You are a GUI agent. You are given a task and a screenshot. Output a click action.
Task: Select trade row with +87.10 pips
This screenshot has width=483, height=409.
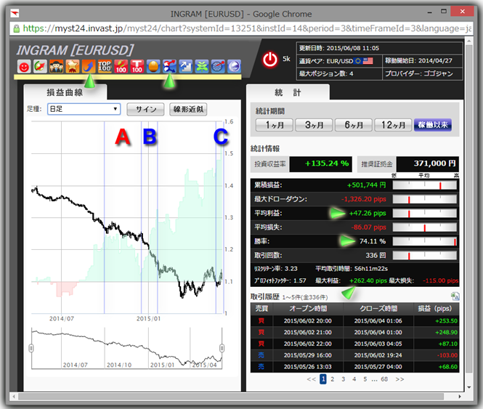click(x=354, y=344)
